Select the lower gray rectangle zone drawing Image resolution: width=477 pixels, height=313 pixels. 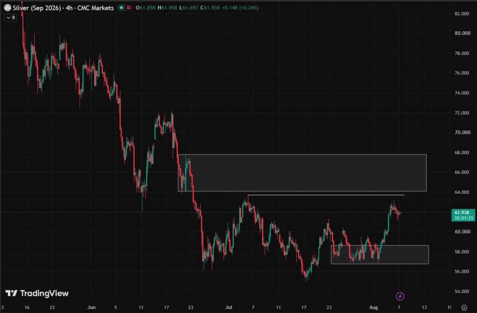380,255
